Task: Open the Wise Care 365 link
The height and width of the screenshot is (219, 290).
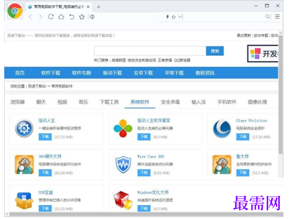Action: tap(151, 156)
